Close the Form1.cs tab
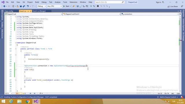The image size is (185, 104). pos(31,11)
